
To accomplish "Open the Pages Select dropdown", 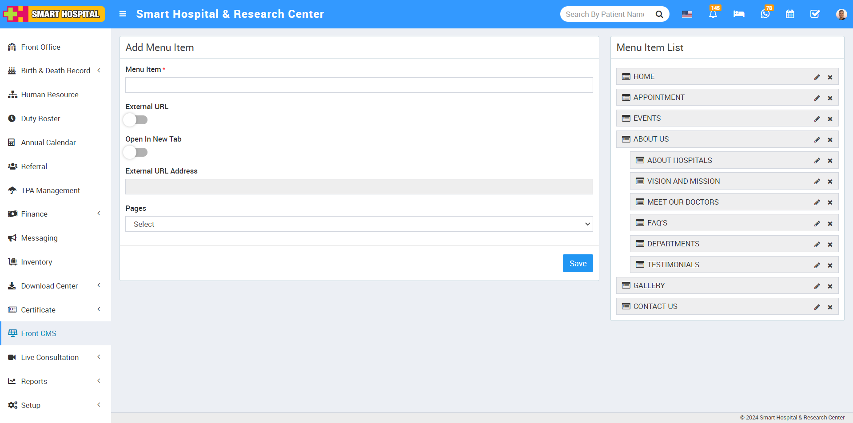I will coord(359,224).
